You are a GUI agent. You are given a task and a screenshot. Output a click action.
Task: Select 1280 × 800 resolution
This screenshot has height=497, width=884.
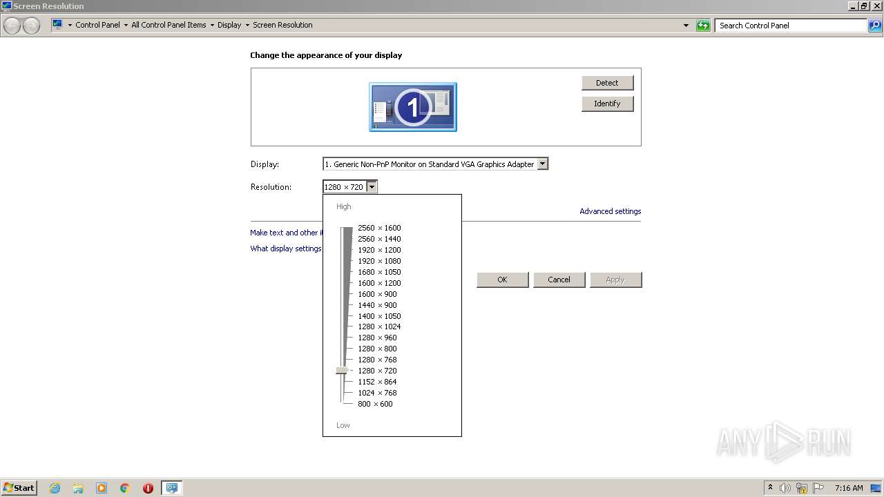click(x=377, y=349)
